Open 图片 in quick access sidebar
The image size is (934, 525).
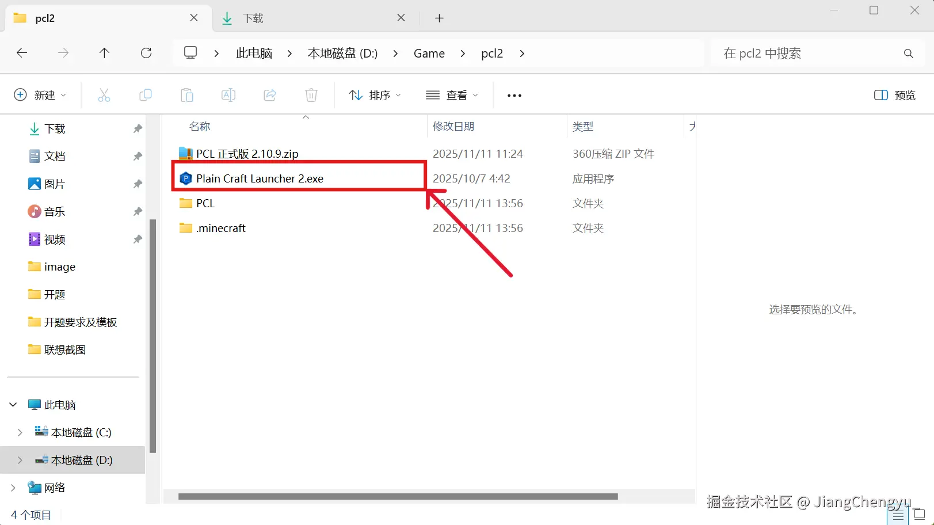(55, 184)
